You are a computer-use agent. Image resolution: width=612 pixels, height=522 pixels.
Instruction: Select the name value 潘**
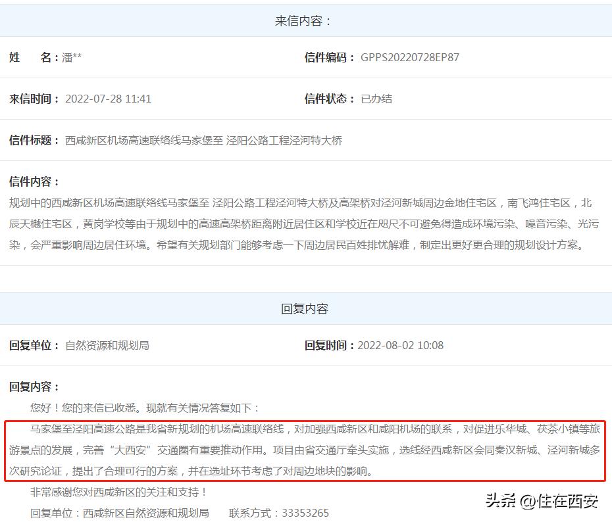coord(72,57)
